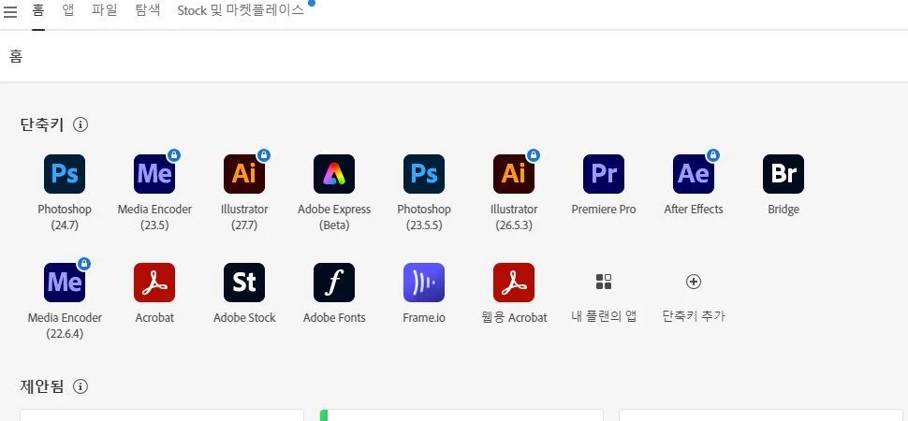Open the Acrobat shortcut icon
908x421 pixels.
coord(154,283)
